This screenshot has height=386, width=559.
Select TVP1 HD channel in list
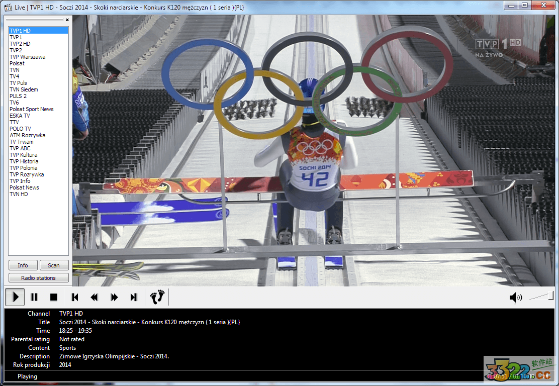38,31
